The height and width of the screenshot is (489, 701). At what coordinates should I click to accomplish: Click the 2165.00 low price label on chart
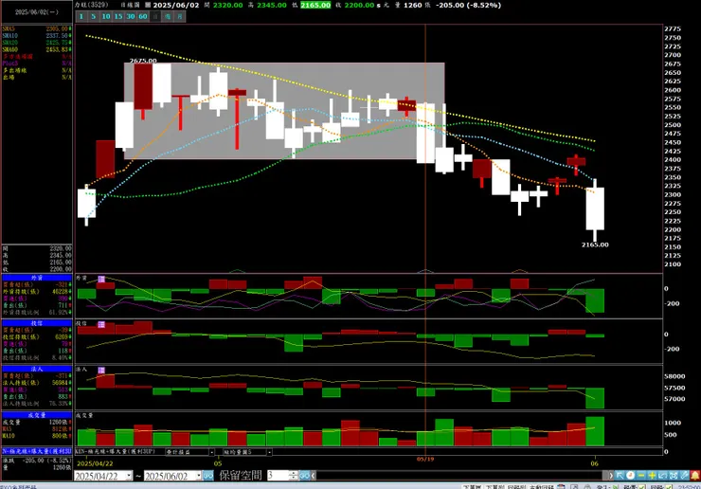pos(595,244)
